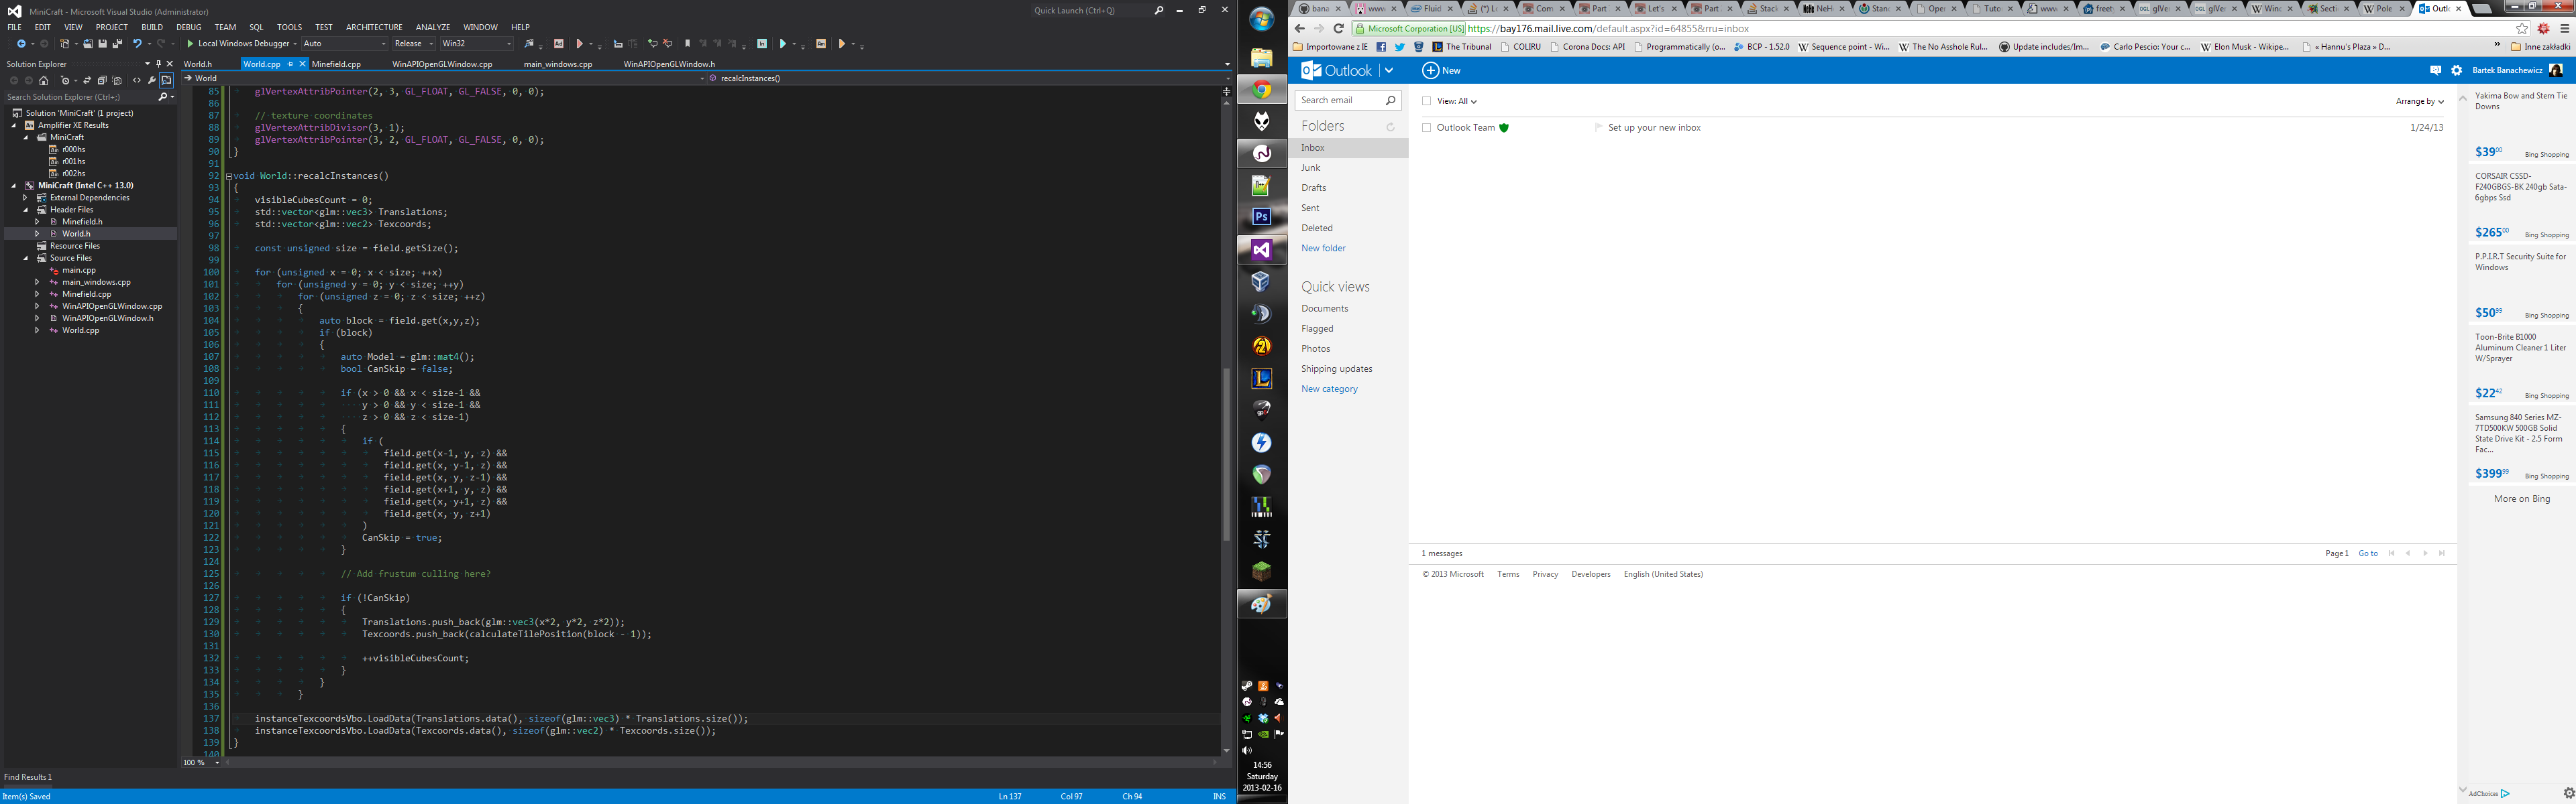Viewport: 2576px width, 804px height.
Task: Expand the External Dependencies node
Action: point(26,198)
